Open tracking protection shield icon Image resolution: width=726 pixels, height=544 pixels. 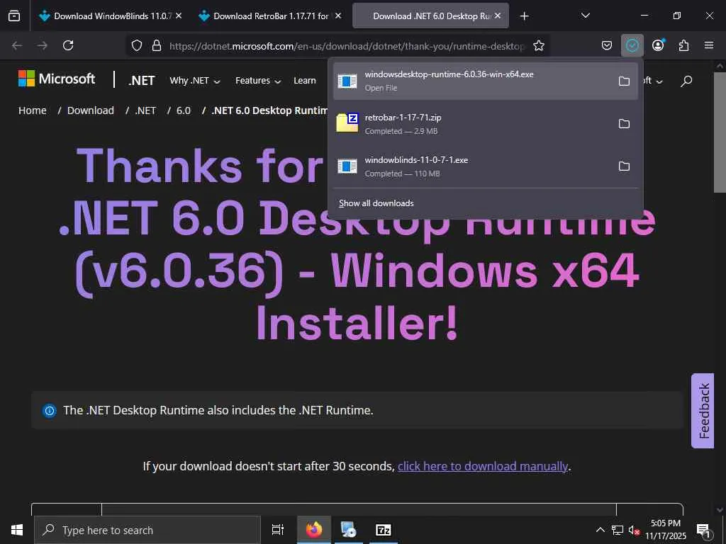click(137, 45)
